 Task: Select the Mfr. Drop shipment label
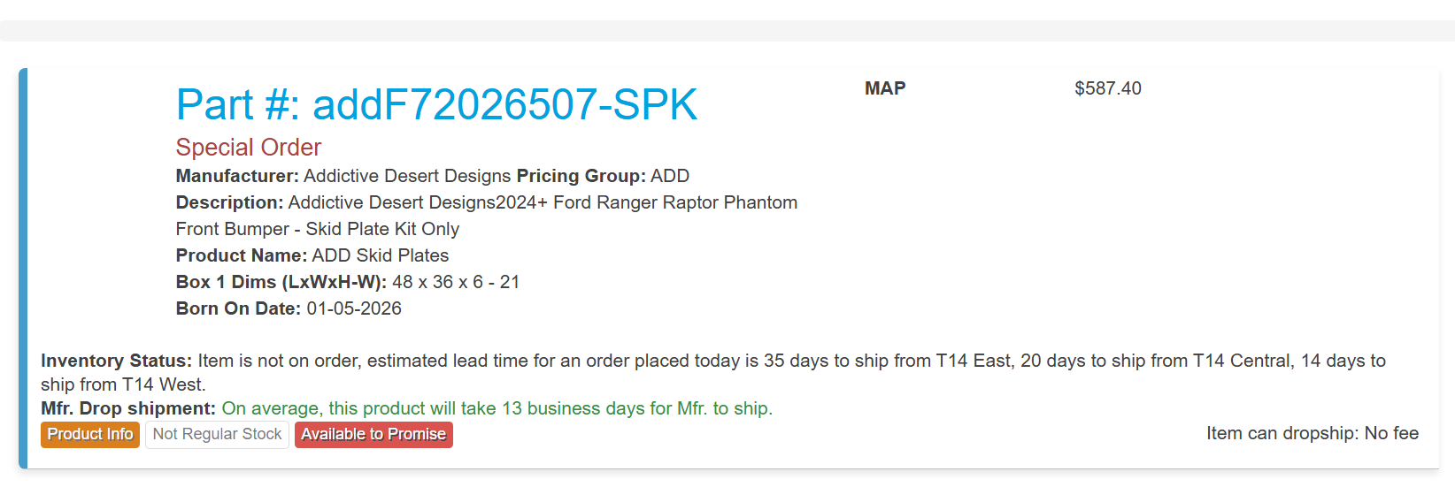pyautogui.click(x=128, y=408)
